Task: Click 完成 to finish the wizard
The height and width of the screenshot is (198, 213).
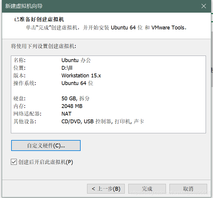Action: pos(147,189)
